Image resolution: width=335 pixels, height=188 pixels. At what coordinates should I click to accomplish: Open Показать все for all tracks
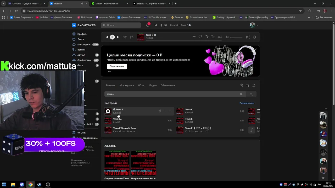(x=248, y=103)
